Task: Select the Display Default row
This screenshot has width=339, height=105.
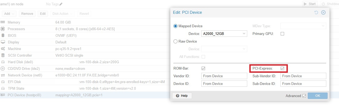Action: click(85, 42)
